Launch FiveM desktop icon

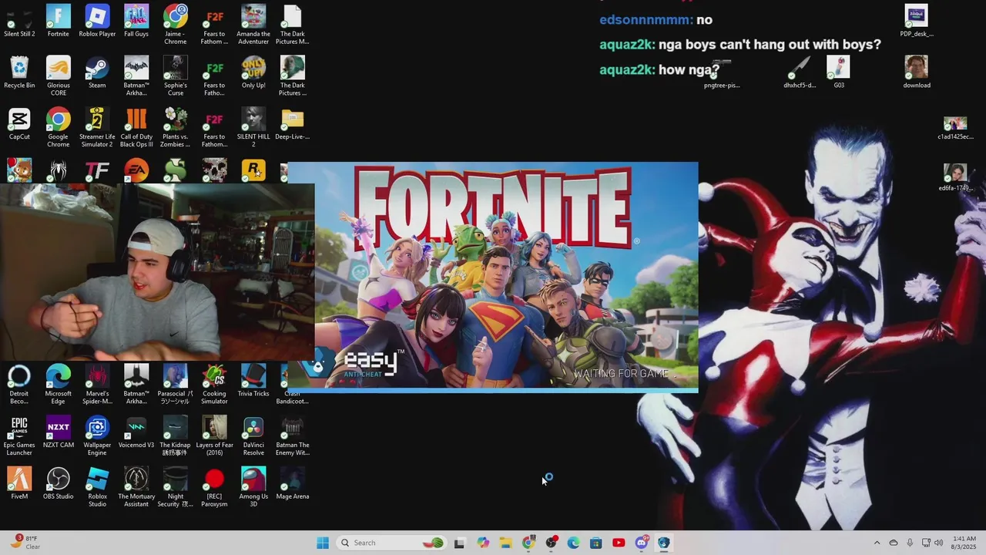point(19,483)
